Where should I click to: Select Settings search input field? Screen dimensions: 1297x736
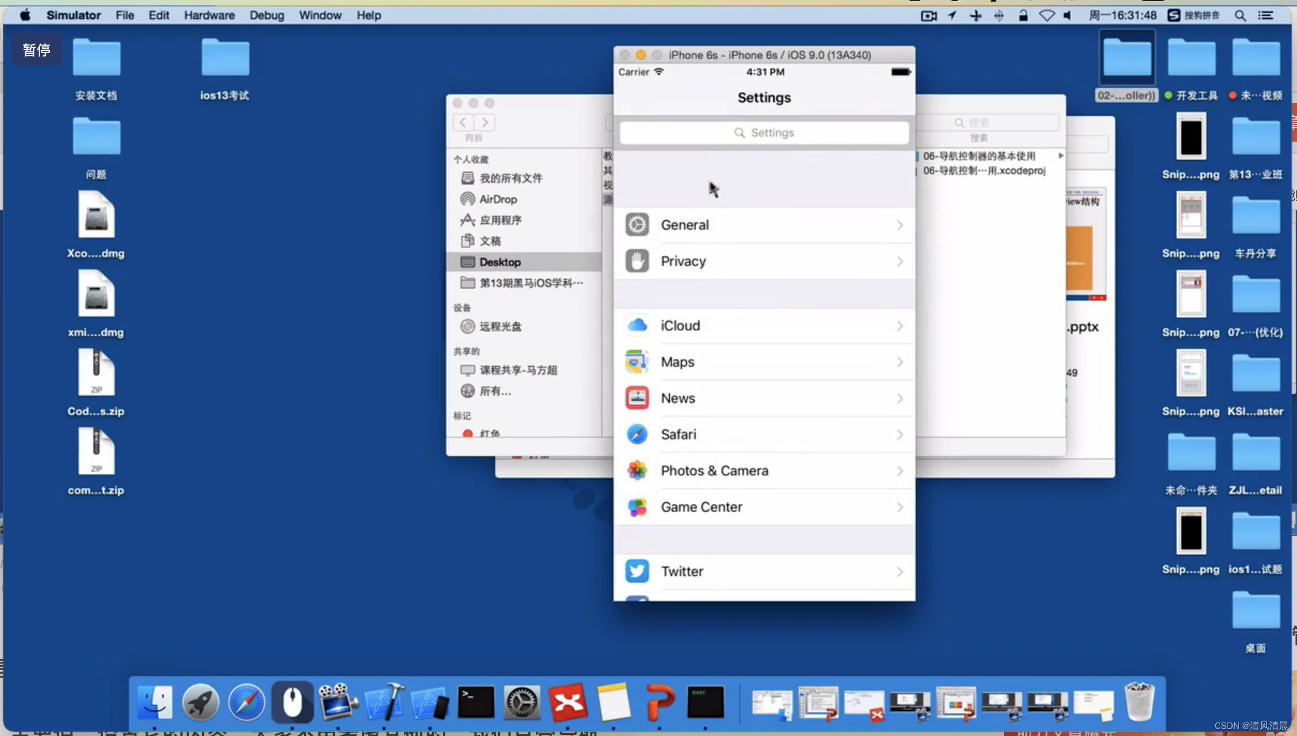(763, 132)
